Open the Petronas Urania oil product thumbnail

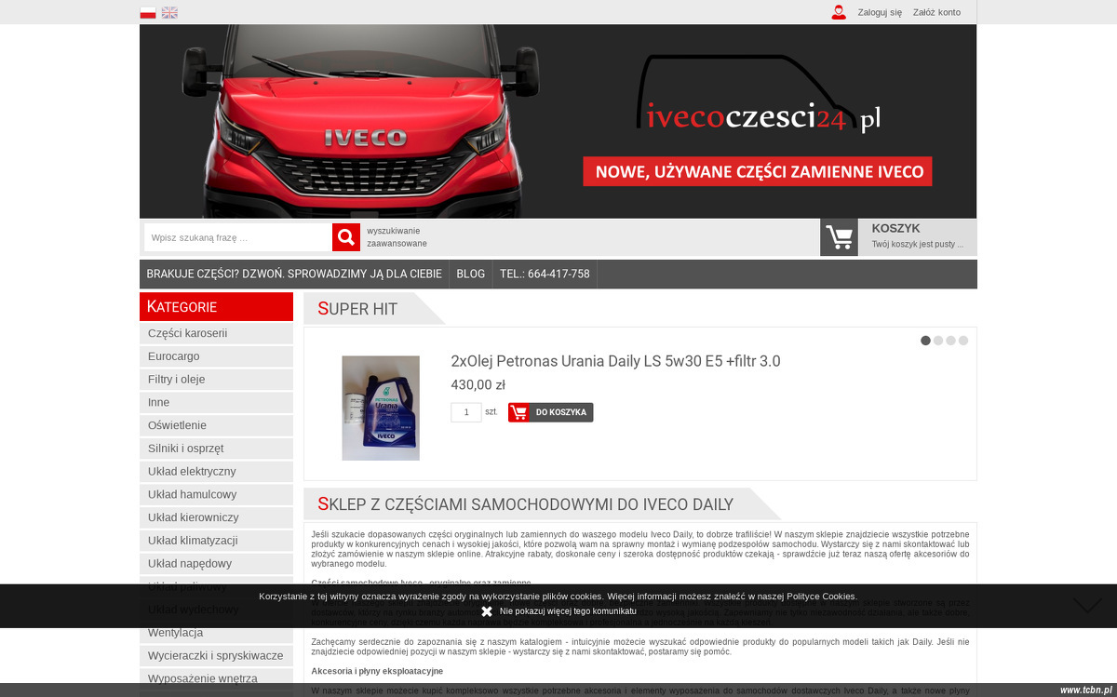pyautogui.click(x=381, y=408)
